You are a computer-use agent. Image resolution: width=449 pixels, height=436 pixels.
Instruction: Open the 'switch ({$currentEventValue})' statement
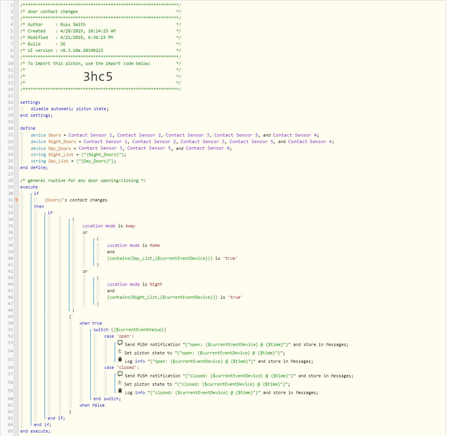coord(130,330)
